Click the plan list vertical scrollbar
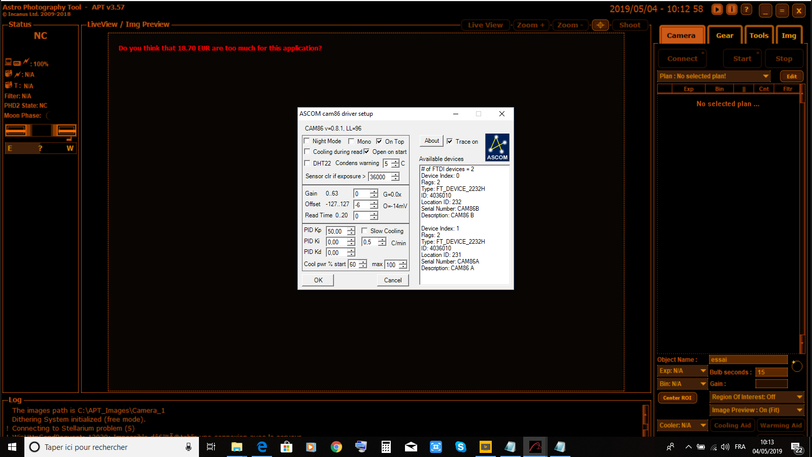 802,218
